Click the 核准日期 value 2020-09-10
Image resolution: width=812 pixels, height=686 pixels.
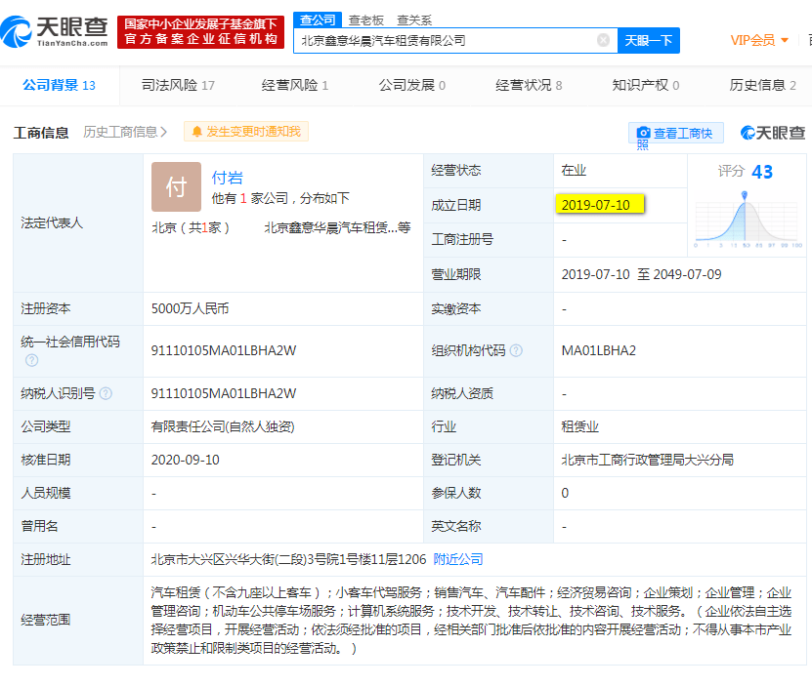pyautogui.click(x=185, y=460)
